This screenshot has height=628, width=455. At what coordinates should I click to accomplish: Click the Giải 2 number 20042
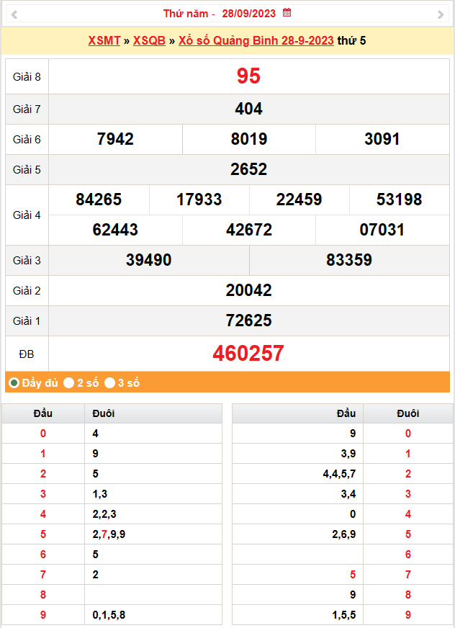coord(248,290)
